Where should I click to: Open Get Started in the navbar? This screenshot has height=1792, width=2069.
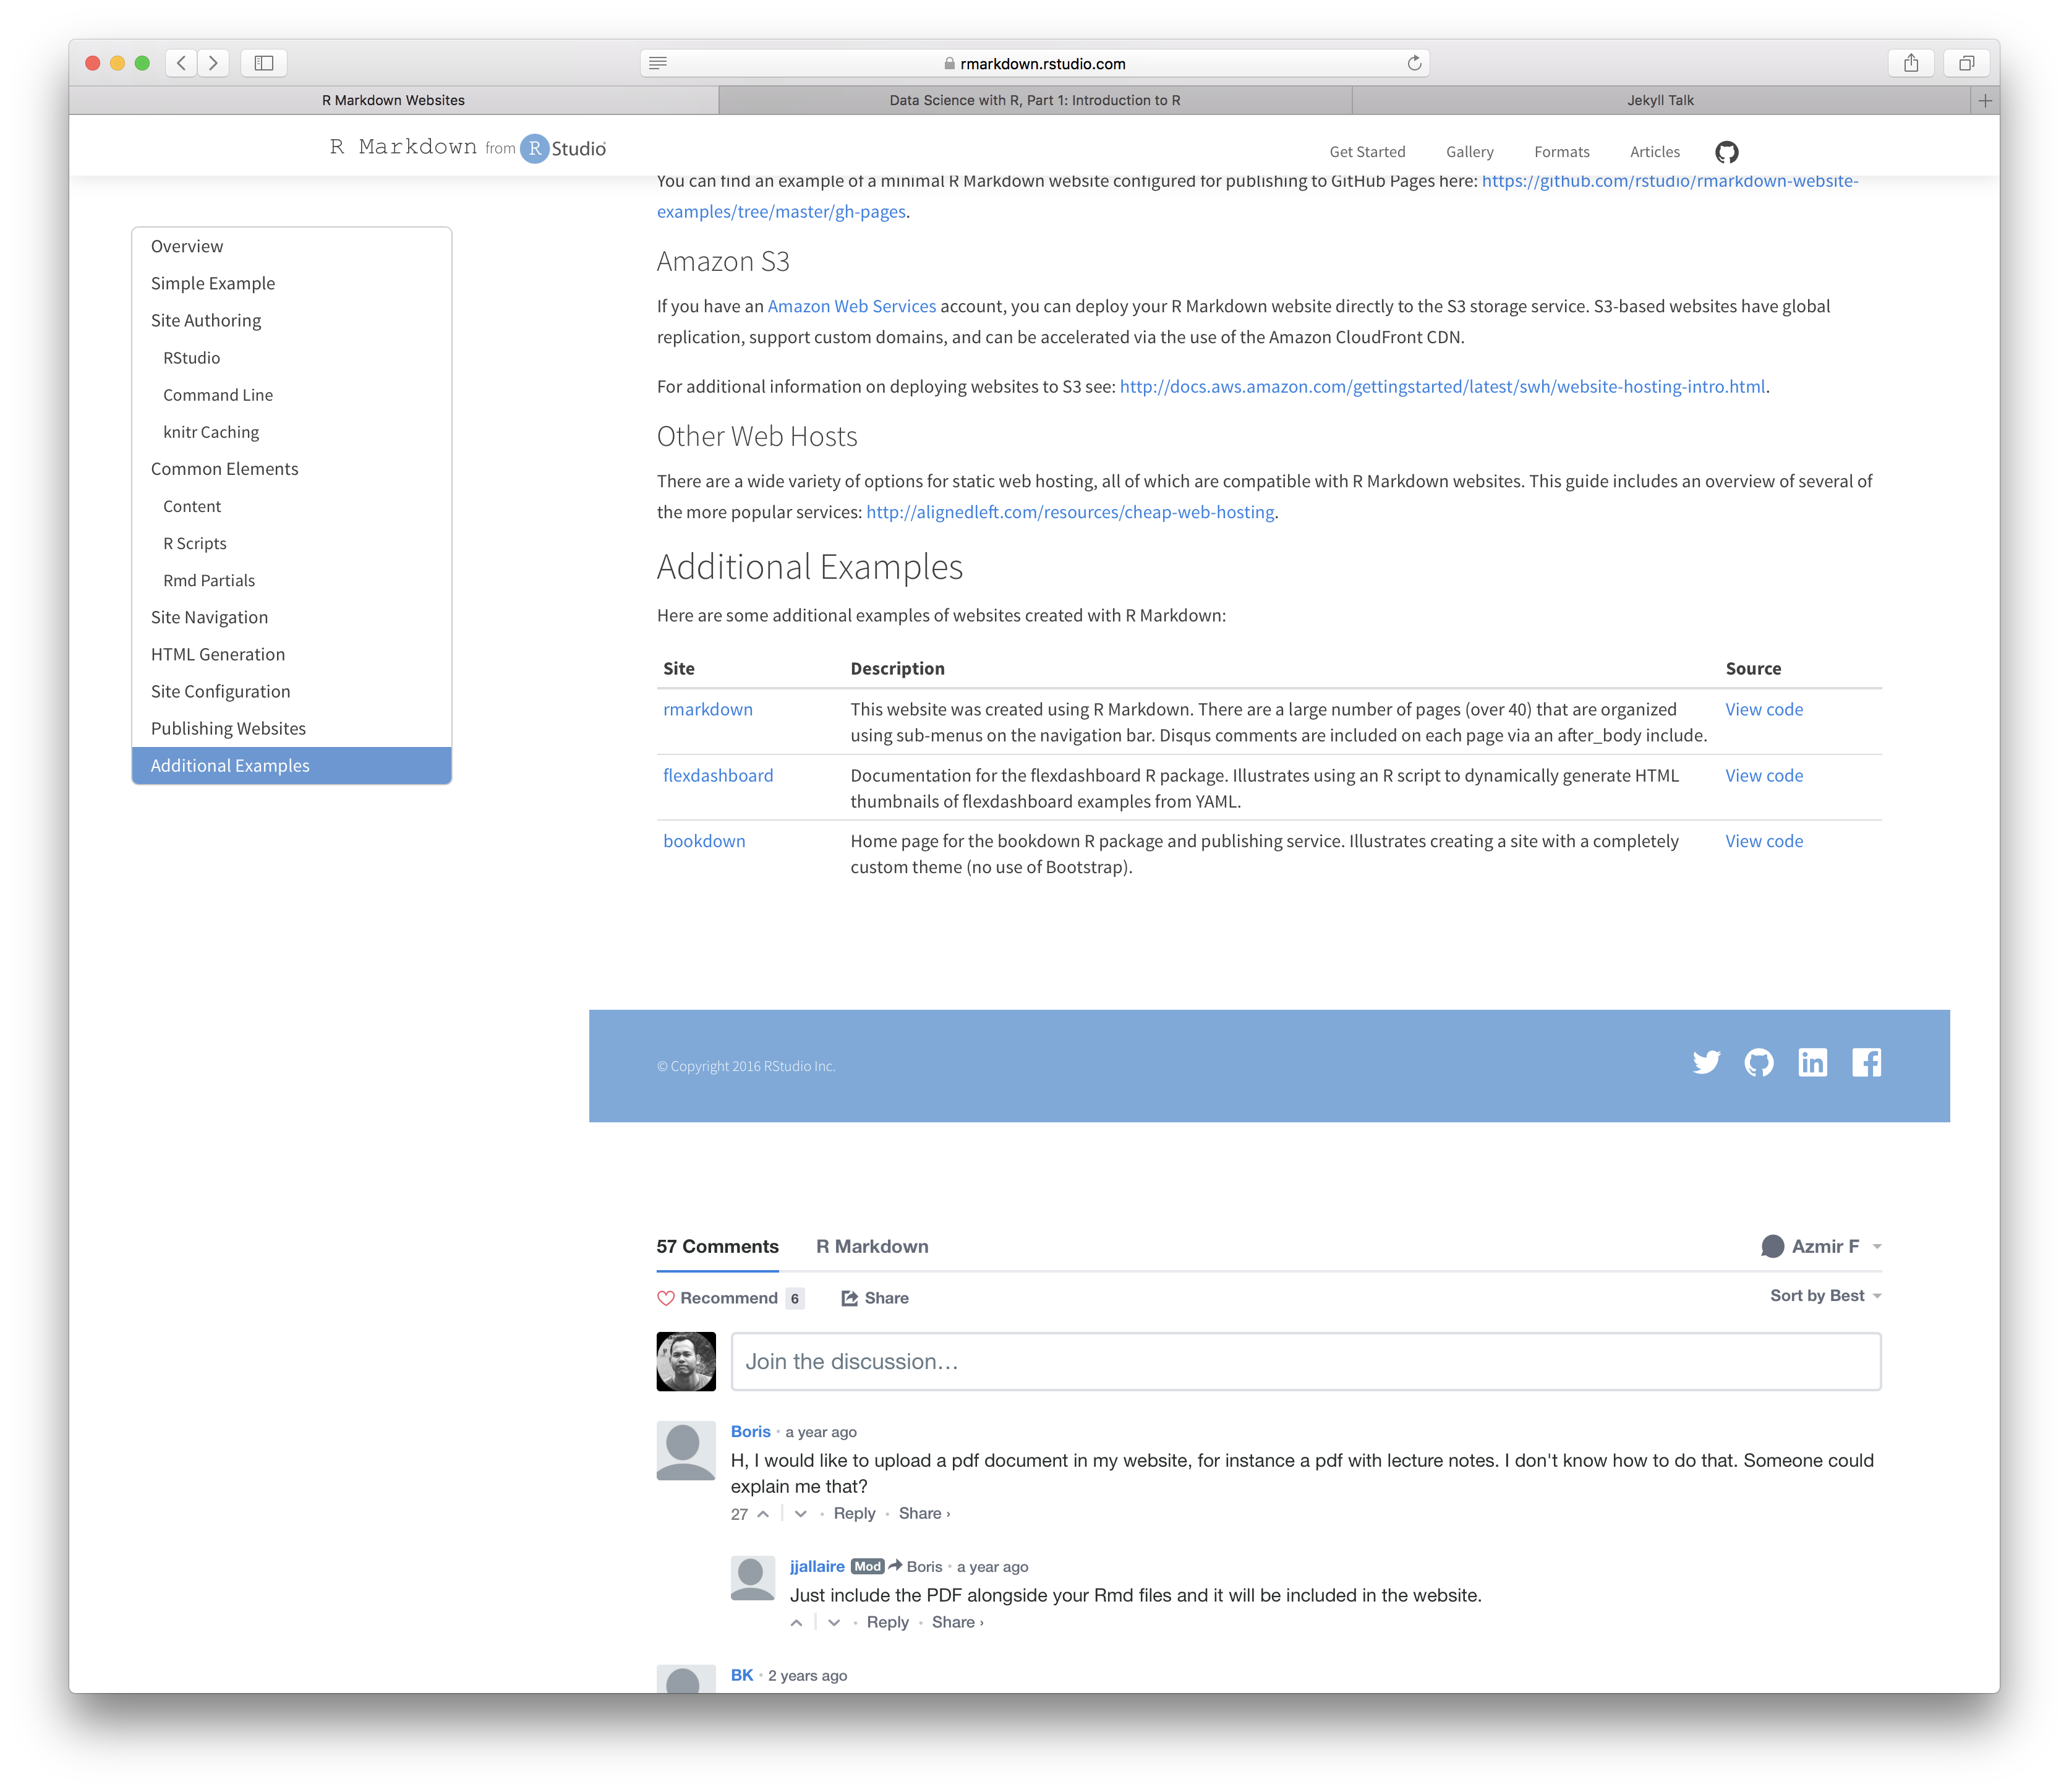click(1366, 152)
